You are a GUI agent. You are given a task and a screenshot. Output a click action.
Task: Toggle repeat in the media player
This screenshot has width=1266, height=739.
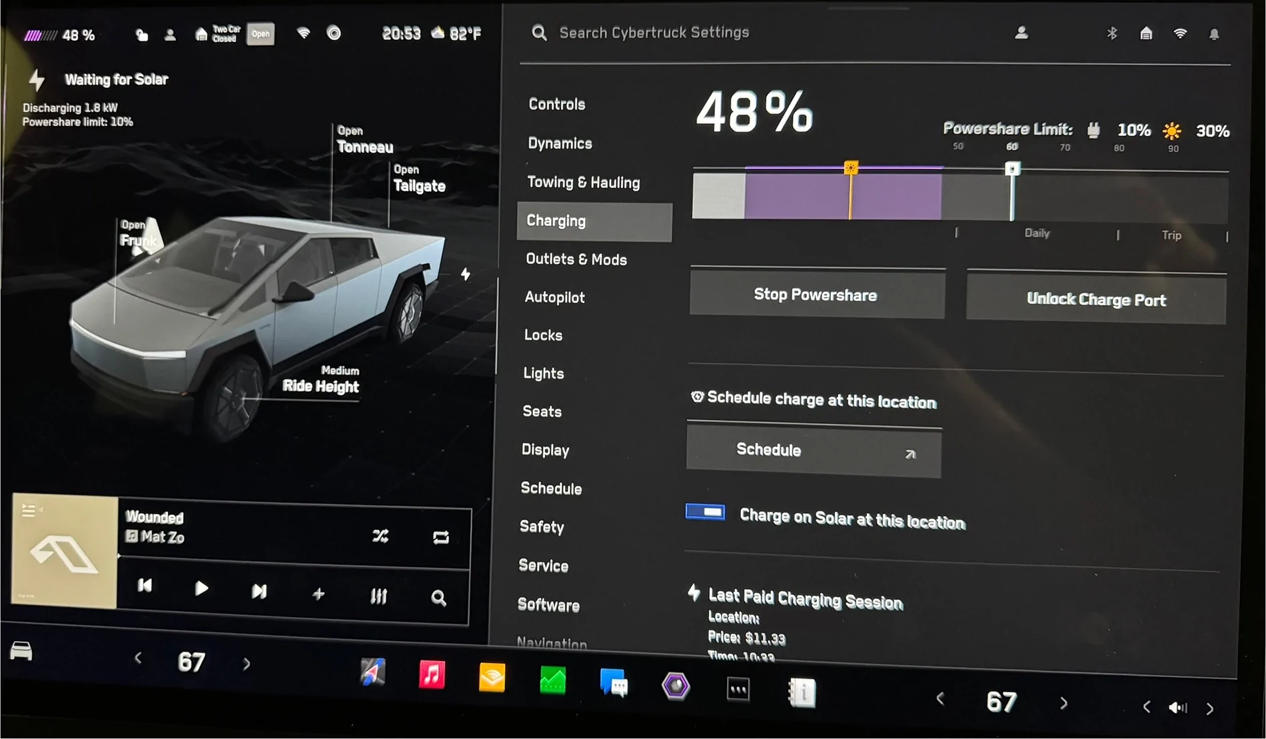440,537
